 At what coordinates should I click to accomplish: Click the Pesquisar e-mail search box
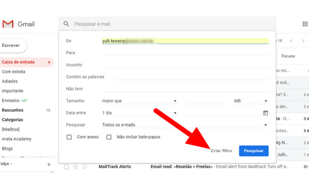pyautogui.click(x=167, y=24)
